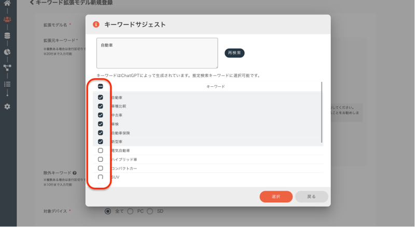The height and width of the screenshot is (227, 415).
Task: Click the 自動車 keyword row text
Action: point(117,98)
